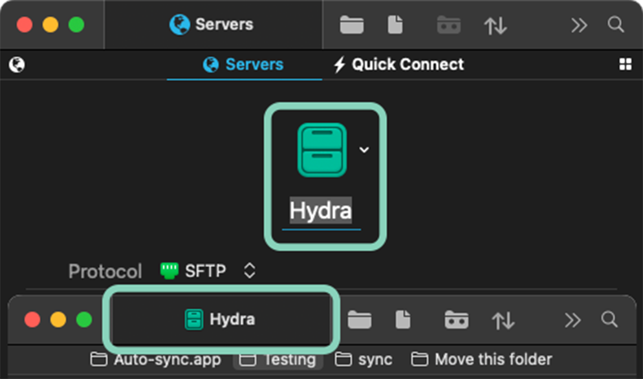Select the Testing folder in path bar
The image size is (643, 379).
tap(278, 360)
